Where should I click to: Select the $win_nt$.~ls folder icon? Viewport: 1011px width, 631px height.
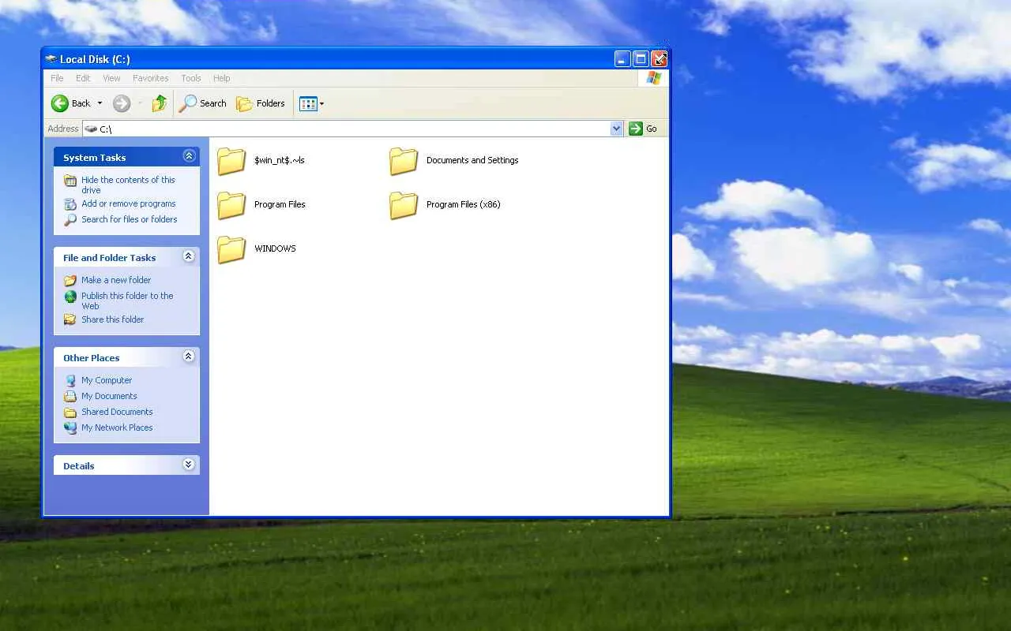click(231, 161)
